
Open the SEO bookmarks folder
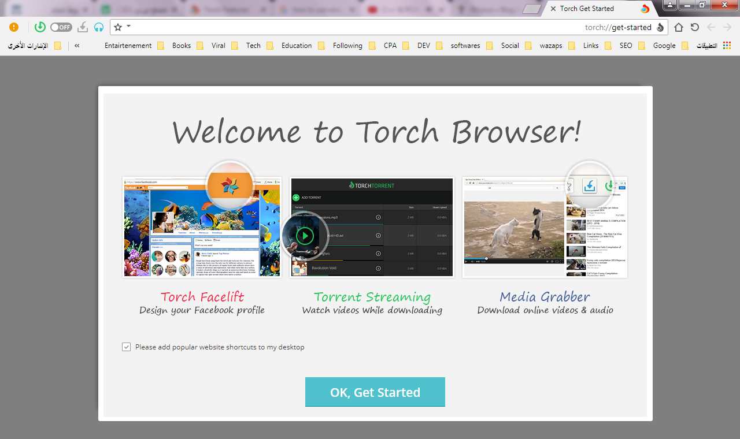[x=632, y=46]
